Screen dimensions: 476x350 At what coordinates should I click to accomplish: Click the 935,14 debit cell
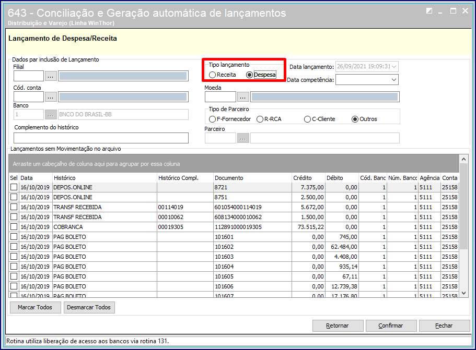pyautogui.click(x=342, y=267)
